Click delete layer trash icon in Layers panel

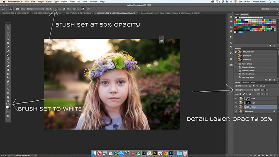pos(275,155)
